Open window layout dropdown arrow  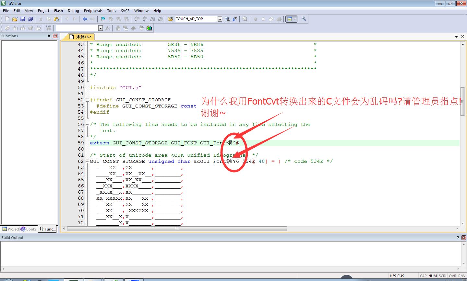[295, 19]
